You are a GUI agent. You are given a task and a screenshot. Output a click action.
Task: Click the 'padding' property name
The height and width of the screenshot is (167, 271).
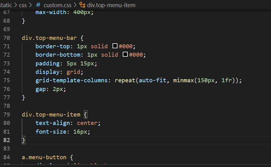[48, 64]
